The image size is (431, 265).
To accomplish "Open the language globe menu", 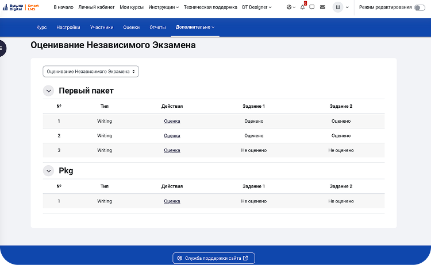I will pyautogui.click(x=291, y=7).
